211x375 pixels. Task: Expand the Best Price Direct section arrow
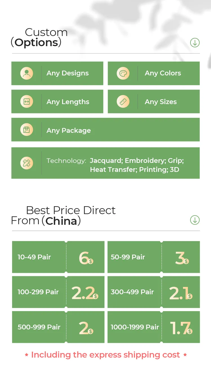point(195,220)
